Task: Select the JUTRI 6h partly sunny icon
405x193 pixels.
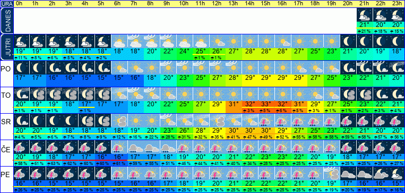Action: pos(119,41)
